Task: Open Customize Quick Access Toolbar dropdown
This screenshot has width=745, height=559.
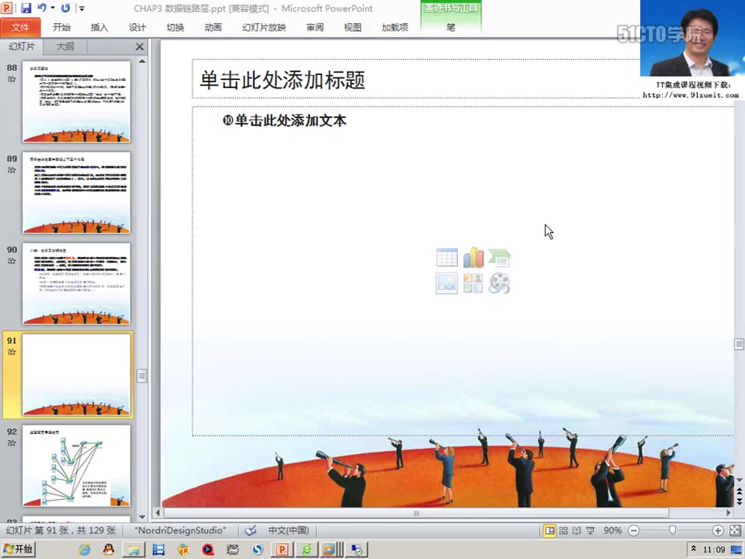Action: coord(82,8)
